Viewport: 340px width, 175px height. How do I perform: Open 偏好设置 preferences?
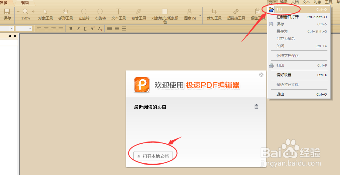coord(299,75)
